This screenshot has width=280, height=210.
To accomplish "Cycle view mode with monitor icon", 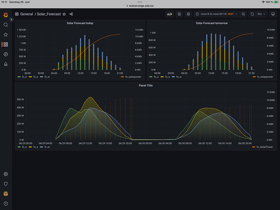I will [x=273, y=14].
